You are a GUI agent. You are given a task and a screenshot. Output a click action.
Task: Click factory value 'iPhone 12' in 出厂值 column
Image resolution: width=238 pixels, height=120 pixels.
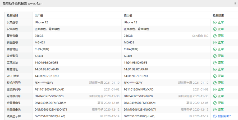point(41,22)
